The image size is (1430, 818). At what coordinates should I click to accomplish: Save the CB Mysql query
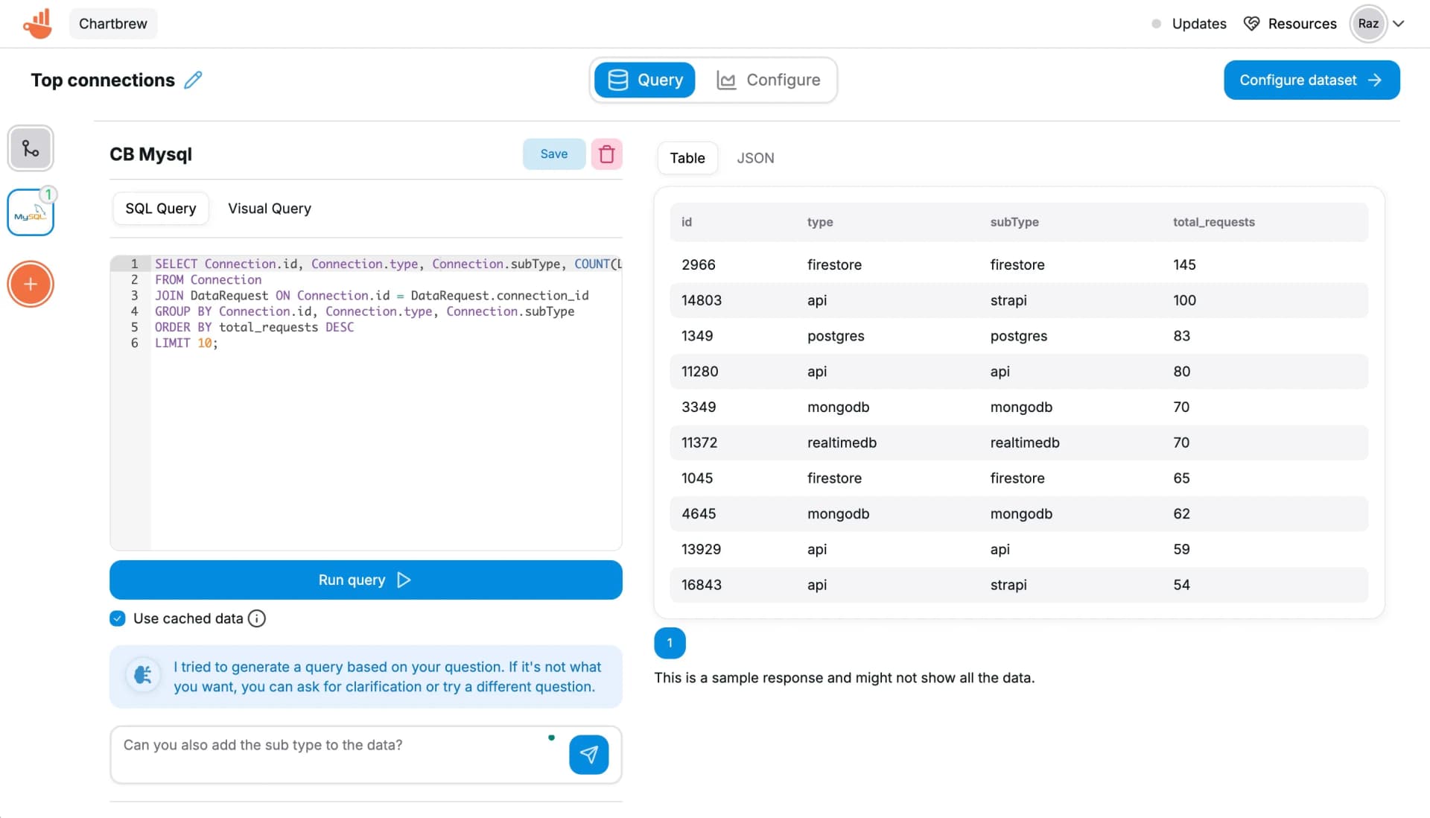pos(553,154)
